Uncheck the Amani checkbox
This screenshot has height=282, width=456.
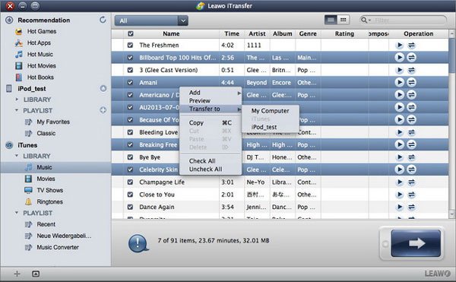[x=130, y=83]
